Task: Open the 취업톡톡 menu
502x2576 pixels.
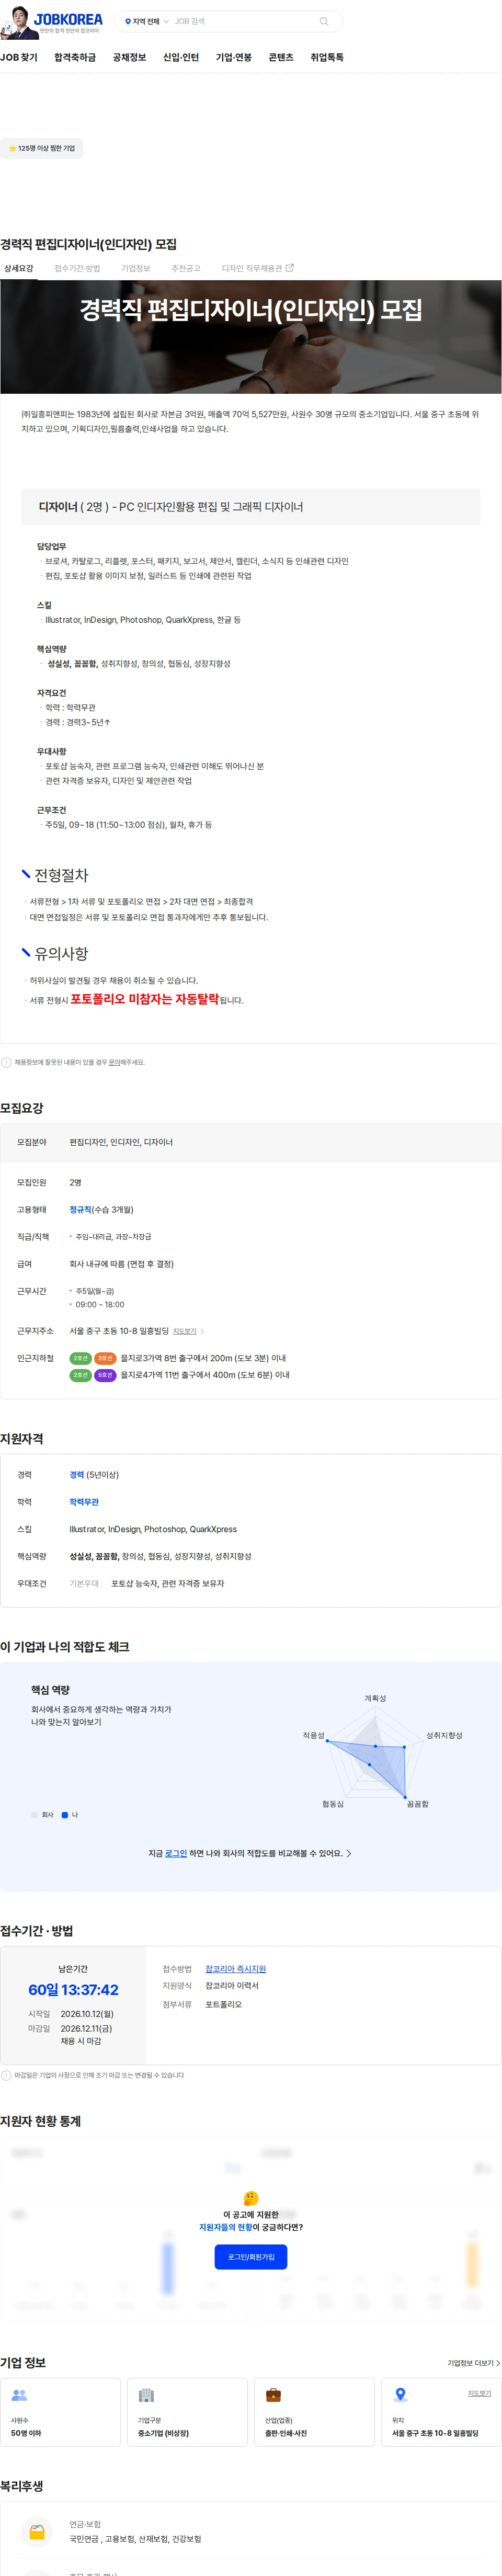Action: [x=327, y=58]
